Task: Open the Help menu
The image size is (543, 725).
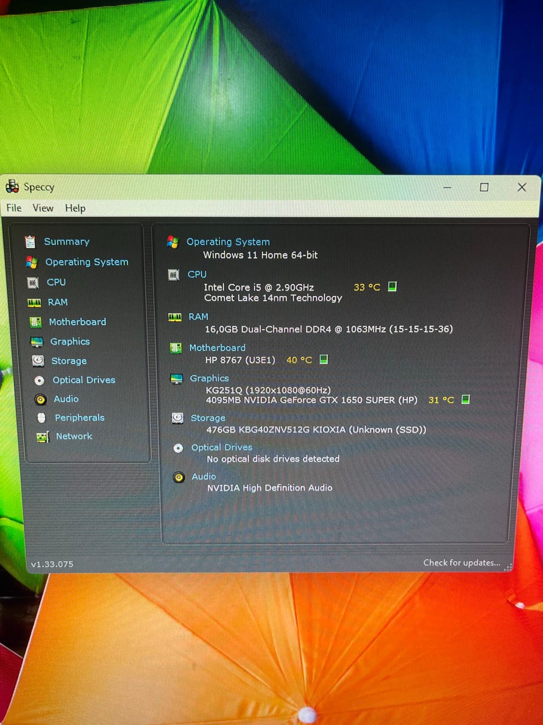Action: (x=75, y=208)
